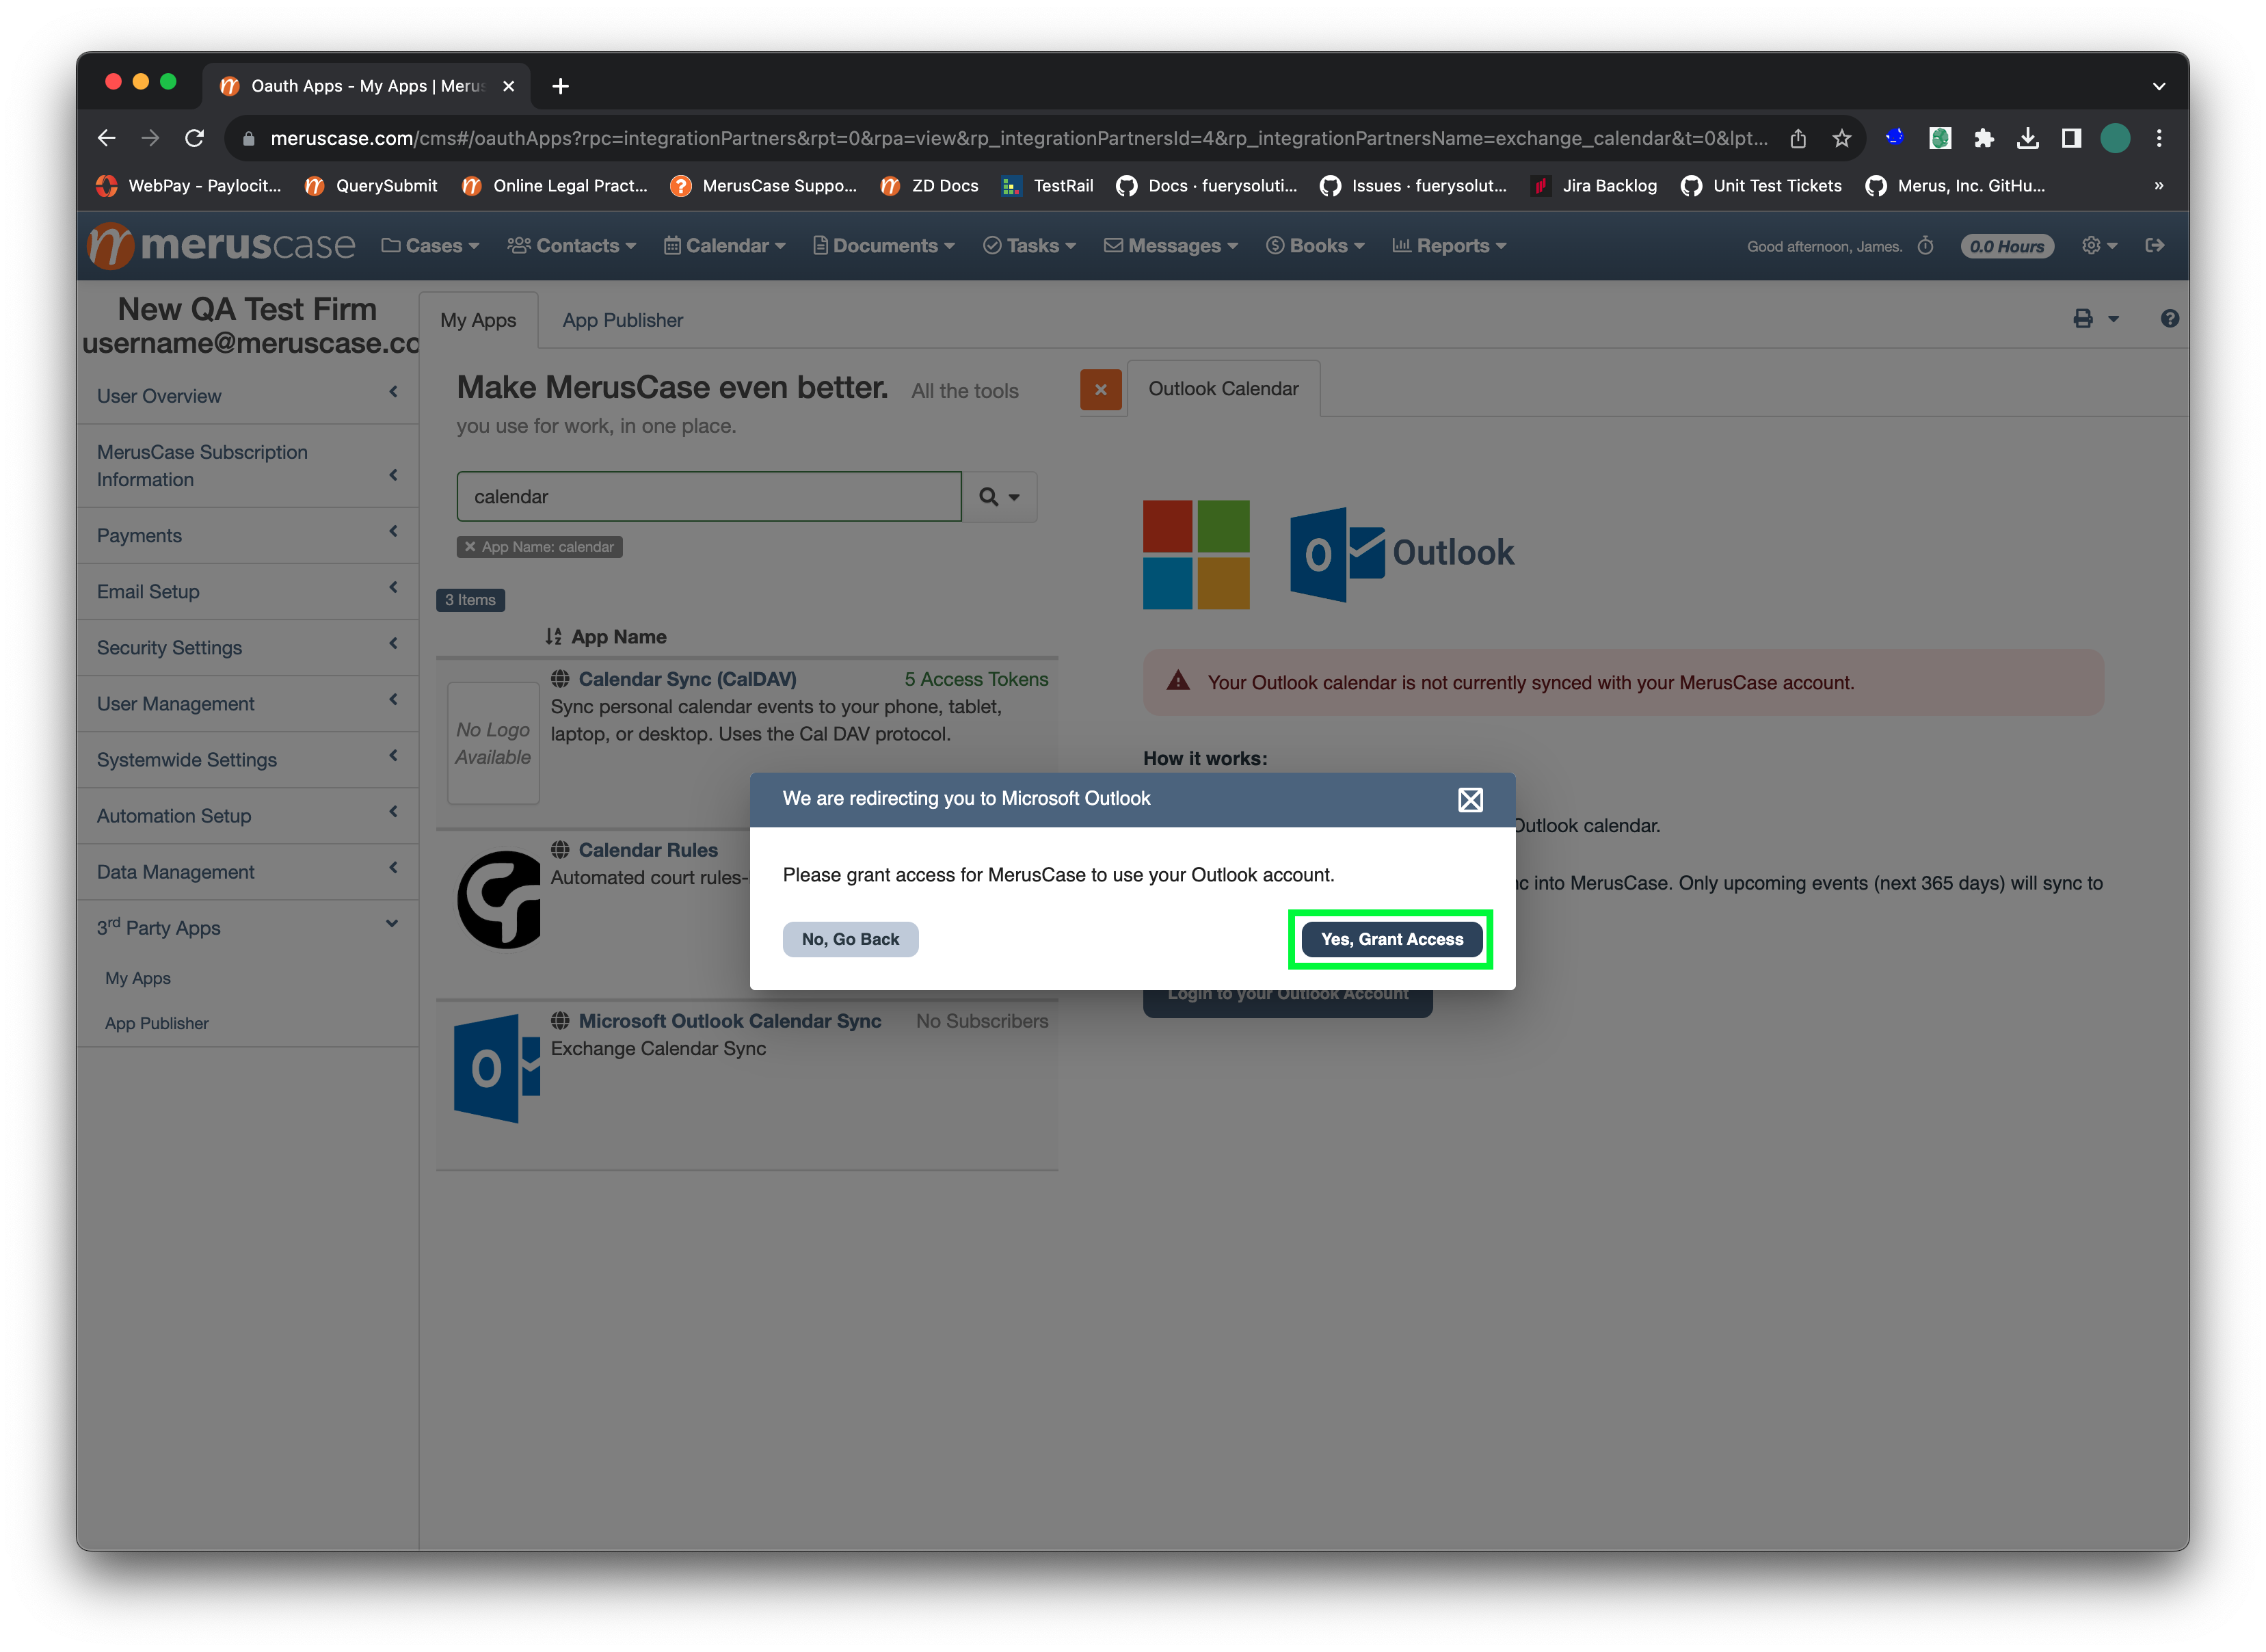Screen dimensions: 2266x1652
Task: Expand Security Settings sidebar section
Action: (x=247, y=648)
